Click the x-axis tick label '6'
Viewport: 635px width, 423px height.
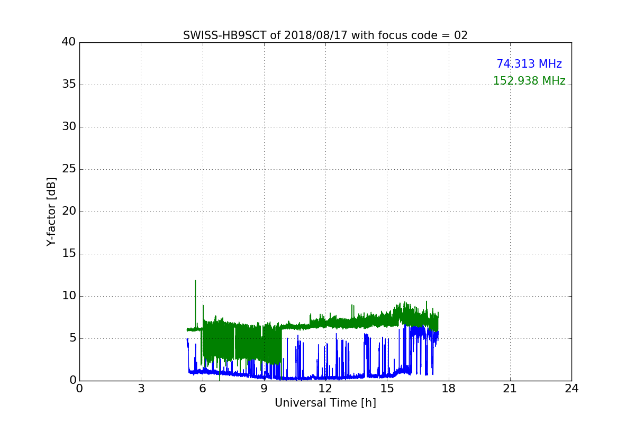tap(203, 388)
